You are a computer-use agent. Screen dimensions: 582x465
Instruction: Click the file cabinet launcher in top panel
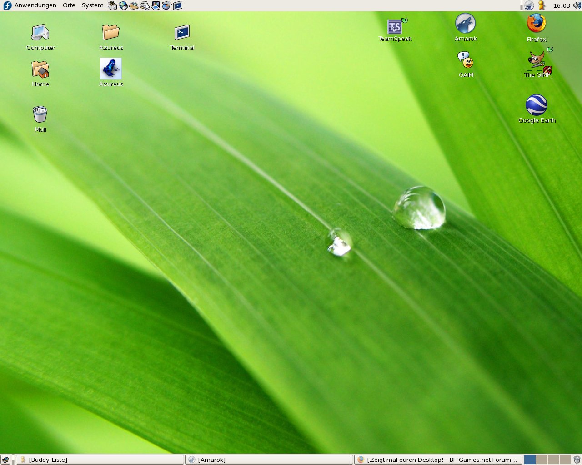[x=112, y=5]
